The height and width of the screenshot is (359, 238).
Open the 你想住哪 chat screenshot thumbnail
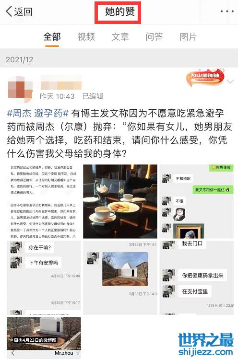point(197,201)
